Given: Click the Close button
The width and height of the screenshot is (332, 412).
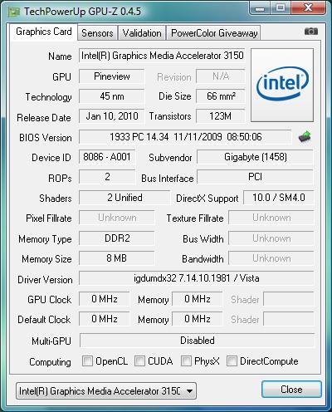Looking at the screenshot, I should (291, 390).
